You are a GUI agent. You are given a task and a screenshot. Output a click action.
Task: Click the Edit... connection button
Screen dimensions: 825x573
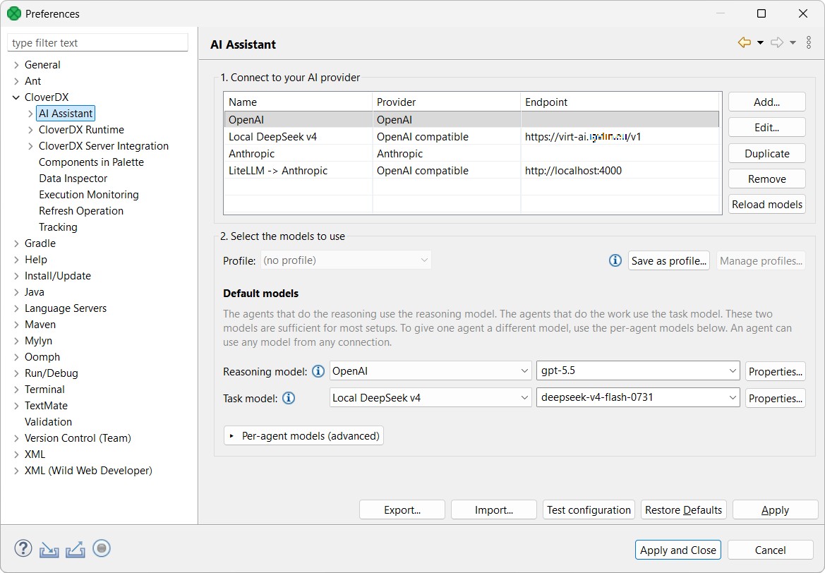click(766, 127)
